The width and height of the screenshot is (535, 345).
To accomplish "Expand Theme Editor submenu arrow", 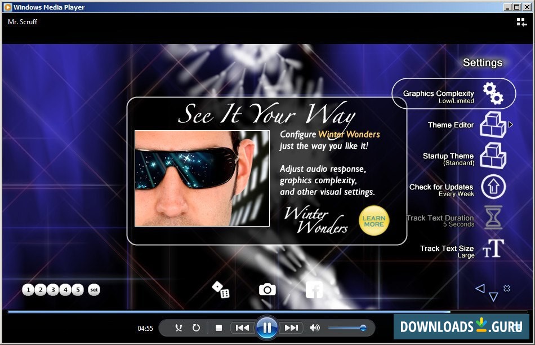I will coord(511,125).
